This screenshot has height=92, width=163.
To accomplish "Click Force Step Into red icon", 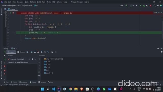I will (38, 52).
